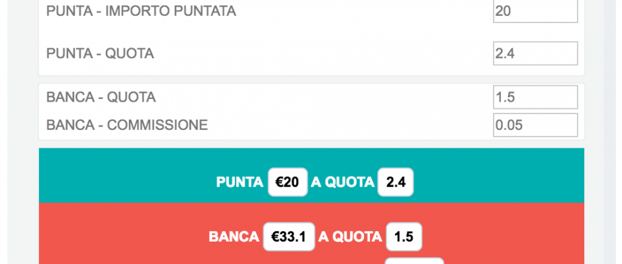The width and height of the screenshot is (622, 264).
Task: Click the white BANCA word in red banner
Action: coord(233,237)
